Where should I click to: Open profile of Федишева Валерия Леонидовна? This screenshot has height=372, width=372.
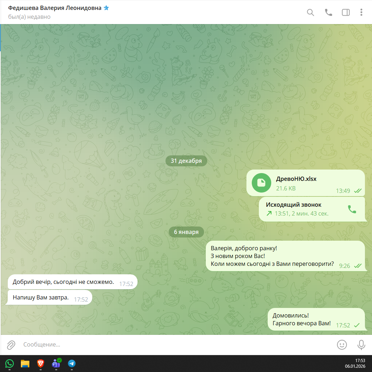coord(55,8)
